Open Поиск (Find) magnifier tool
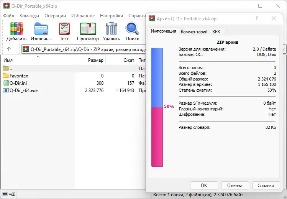The width and height of the screenshot is (287, 199). [132, 28]
